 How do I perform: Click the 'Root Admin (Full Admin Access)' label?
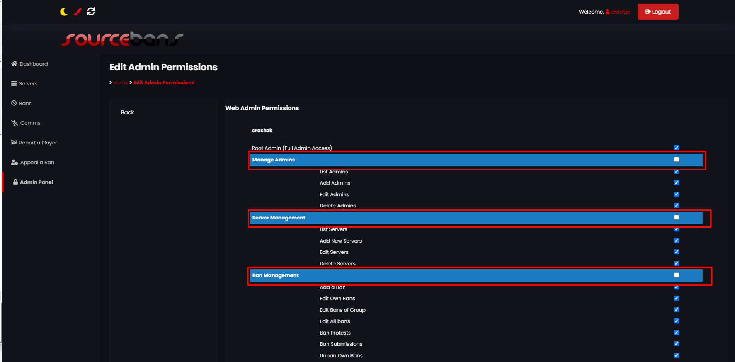(292, 148)
